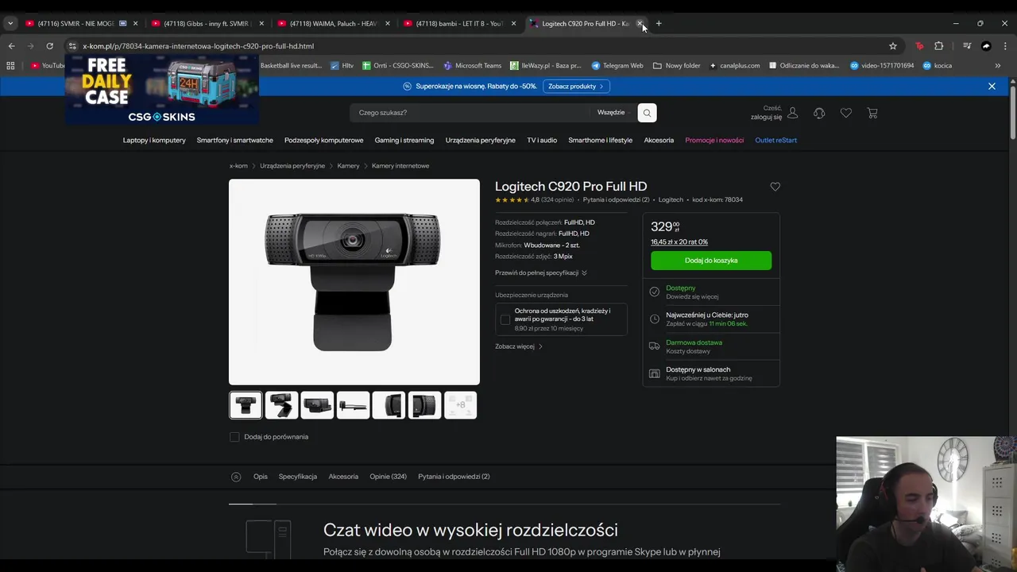Open the Microsoft Teams bookmark
This screenshot has width=1017, height=572.
pyautogui.click(x=473, y=66)
